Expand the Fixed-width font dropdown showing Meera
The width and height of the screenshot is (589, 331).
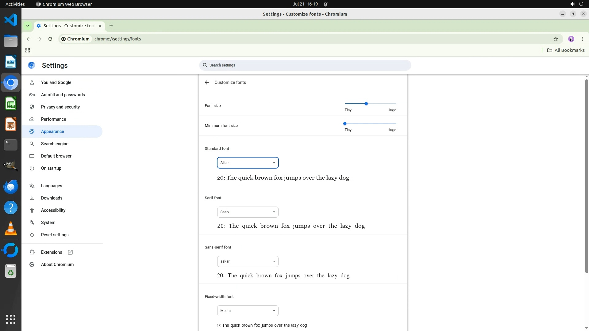click(x=248, y=311)
